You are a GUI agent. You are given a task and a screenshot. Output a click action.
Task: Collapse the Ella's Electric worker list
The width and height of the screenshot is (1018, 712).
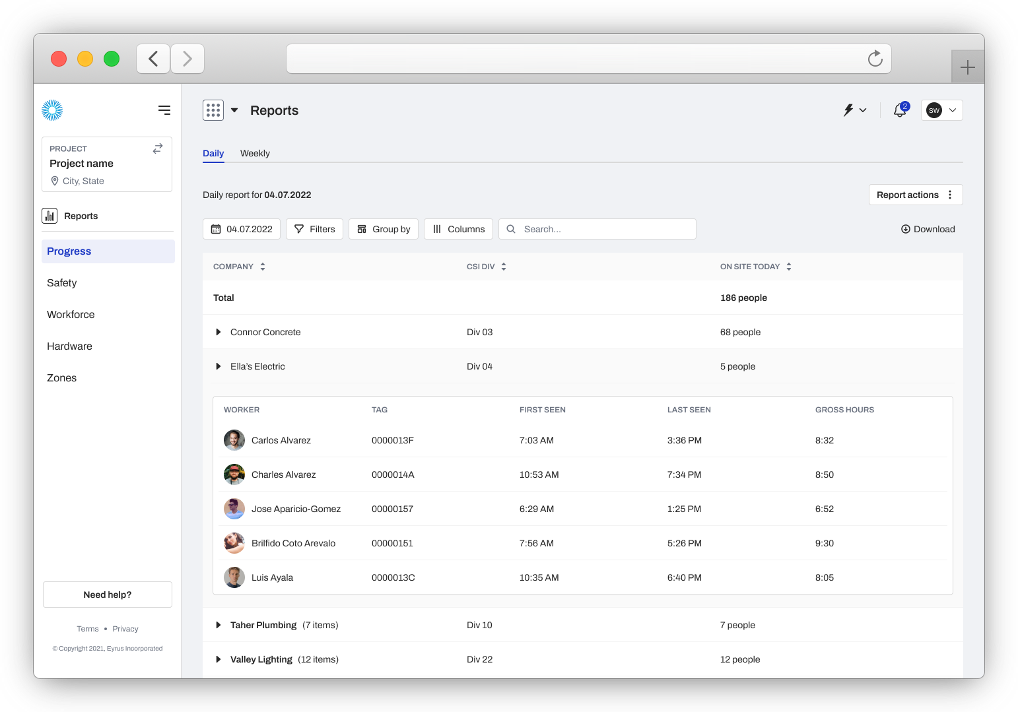219,366
